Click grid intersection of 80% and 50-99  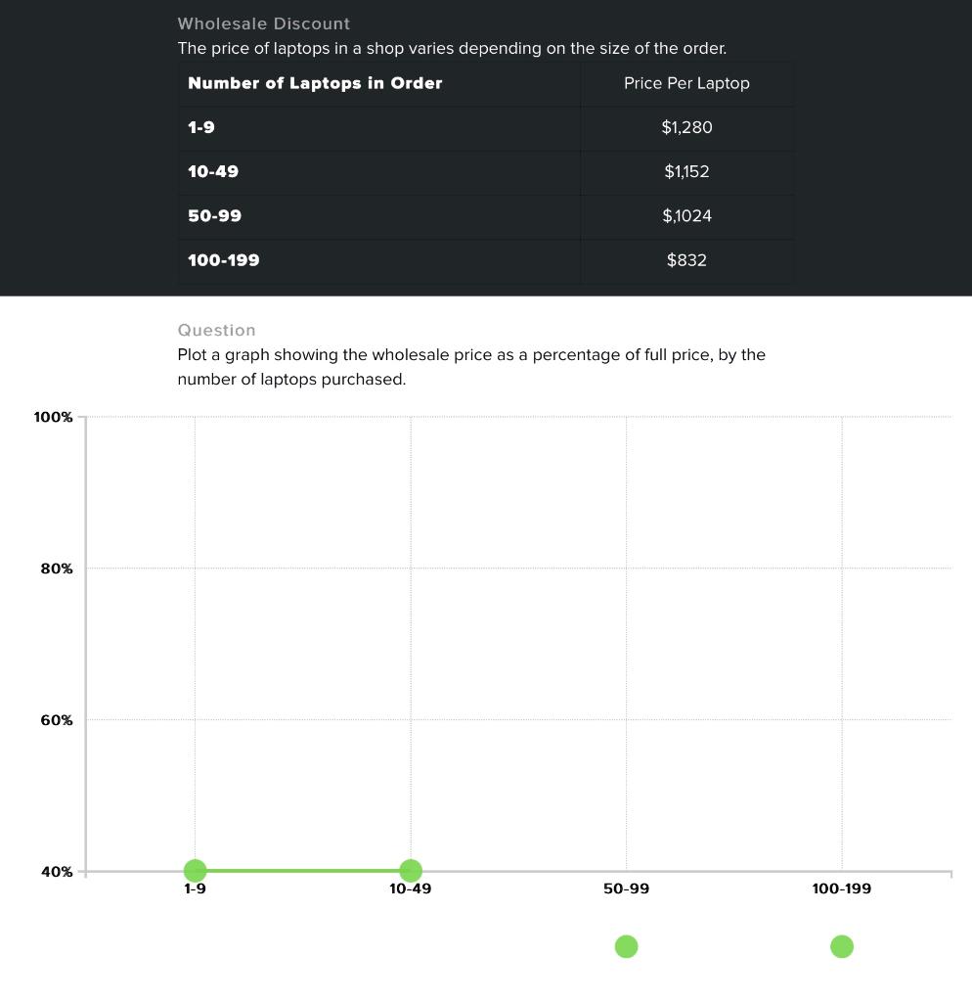(x=626, y=569)
